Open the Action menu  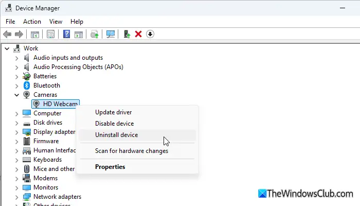(x=32, y=22)
